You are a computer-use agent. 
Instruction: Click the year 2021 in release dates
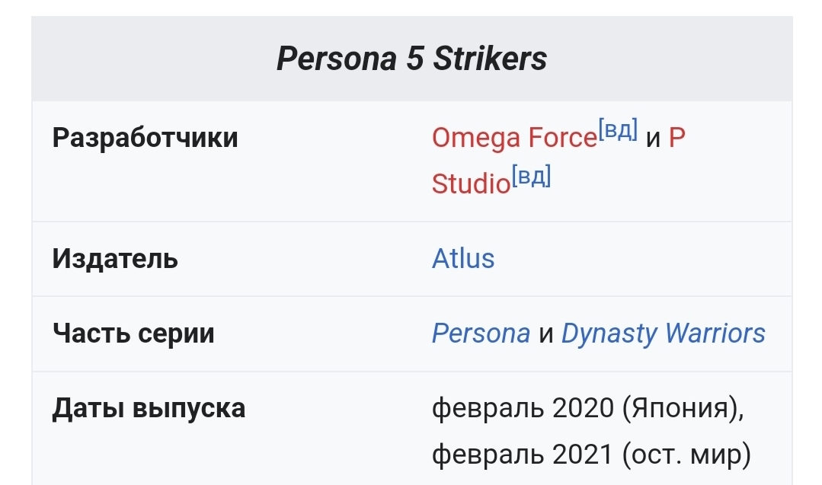point(582,455)
